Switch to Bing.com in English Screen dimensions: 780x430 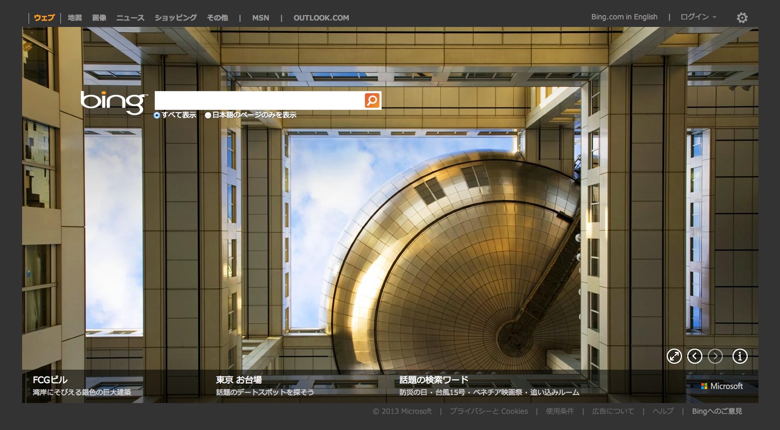(624, 17)
